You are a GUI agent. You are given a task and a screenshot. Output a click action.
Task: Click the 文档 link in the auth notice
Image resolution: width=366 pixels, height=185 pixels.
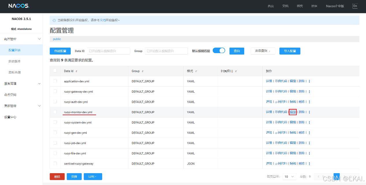click(x=103, y=20)
